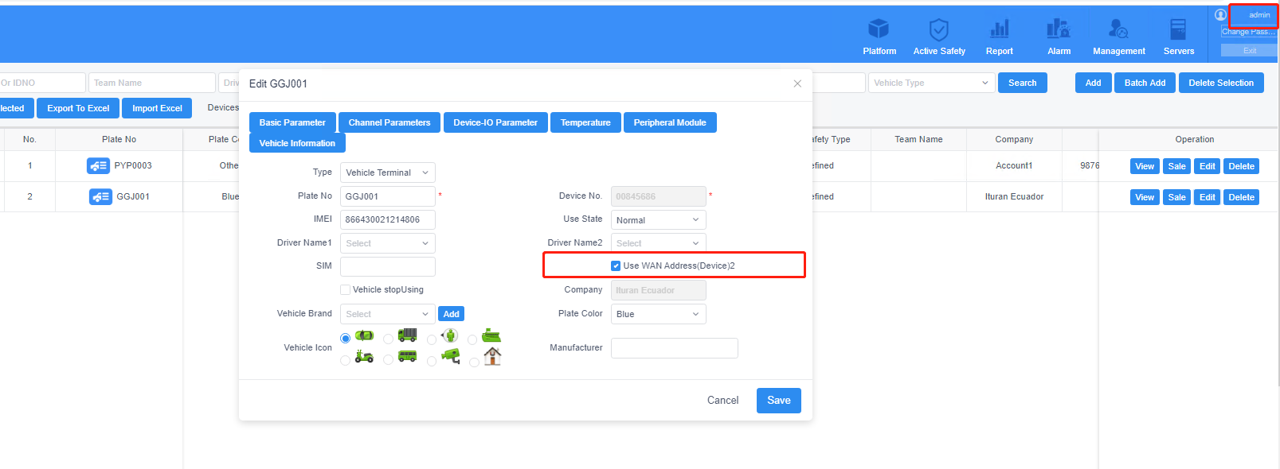Switch to the Device-IO Parameter tab

coord(495,122)
